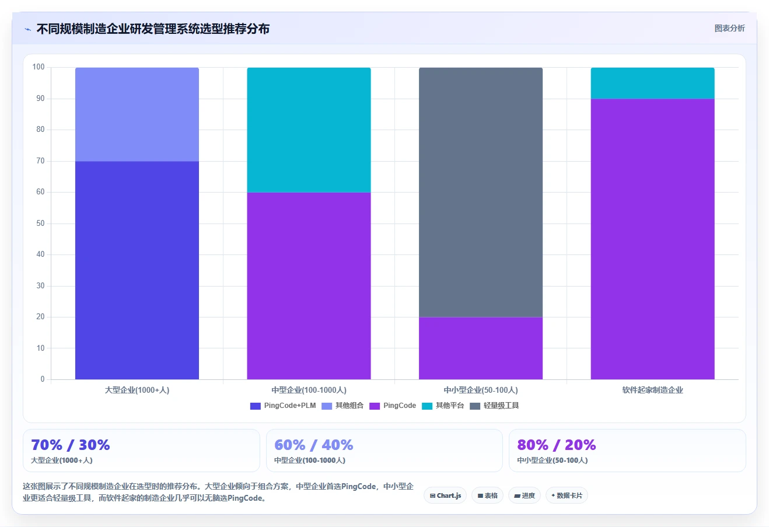
Task: Toggle PingCode+PLM legend color swatch
Action: (255, 406)
